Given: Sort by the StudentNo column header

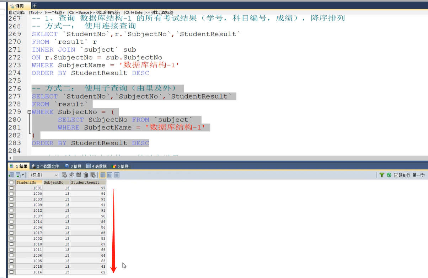Looking at the screenshot, I should pos(29,182).
